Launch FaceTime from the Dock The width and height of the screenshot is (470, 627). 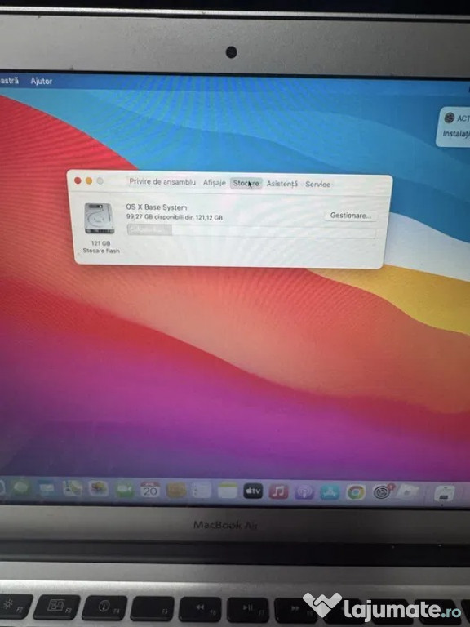[x=124, y=489]
